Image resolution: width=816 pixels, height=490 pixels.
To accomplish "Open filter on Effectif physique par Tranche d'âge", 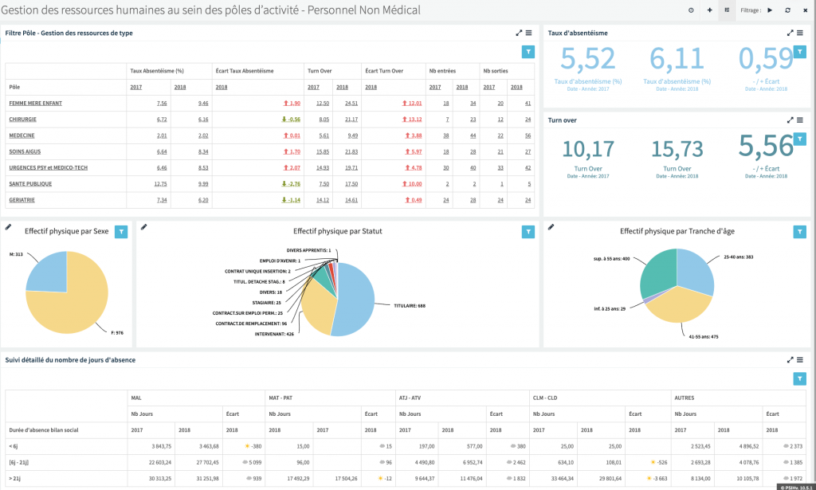I will [x=800, y=232].
